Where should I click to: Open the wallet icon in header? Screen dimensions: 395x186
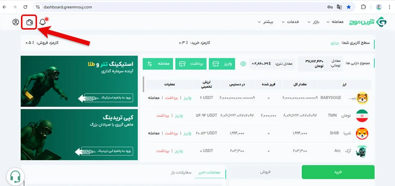(x=30, y=22)
